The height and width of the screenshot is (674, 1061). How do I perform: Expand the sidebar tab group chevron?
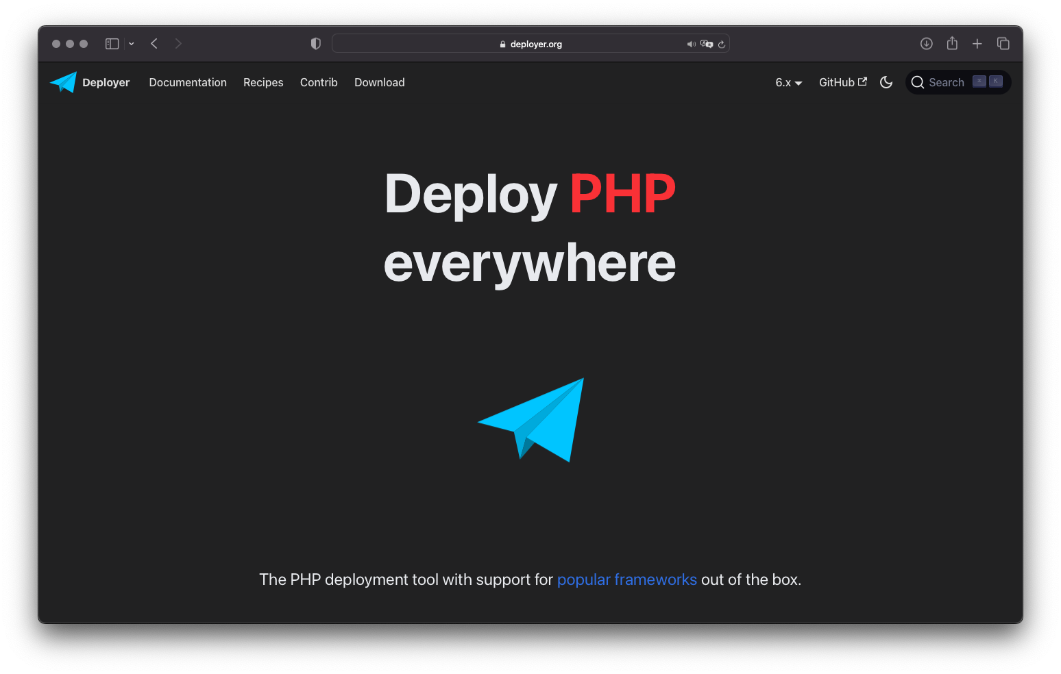pos(132,44)
